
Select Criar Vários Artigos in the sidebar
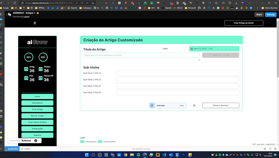click(37, 122)
